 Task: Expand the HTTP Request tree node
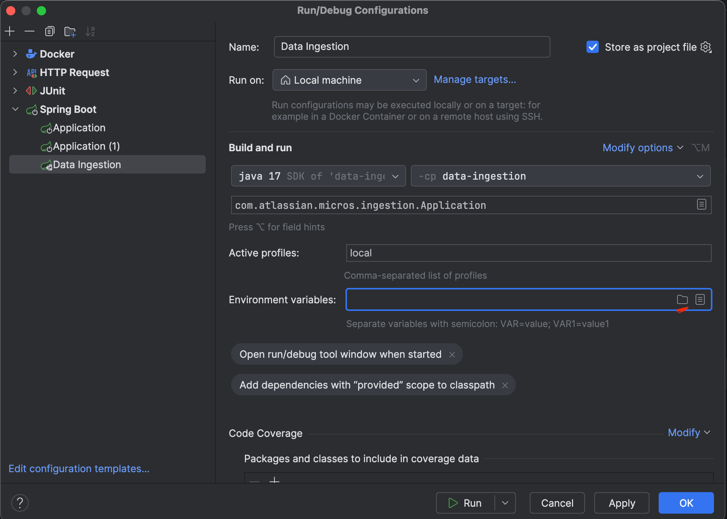pyautogui.click(x=15, y=73)
